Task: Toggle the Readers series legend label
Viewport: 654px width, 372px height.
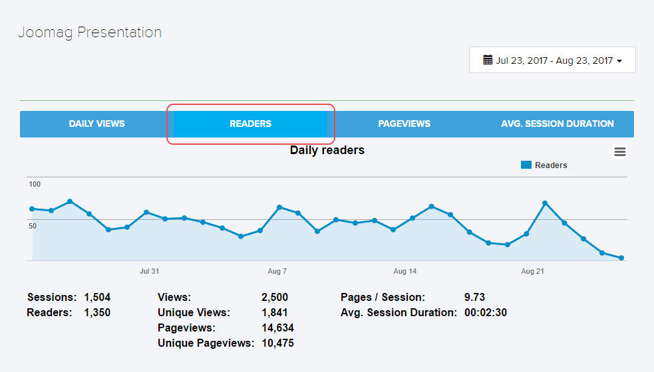Action: [551, 165]
